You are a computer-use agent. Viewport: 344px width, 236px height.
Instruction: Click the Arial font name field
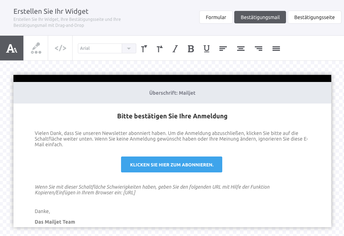(100, 48)
